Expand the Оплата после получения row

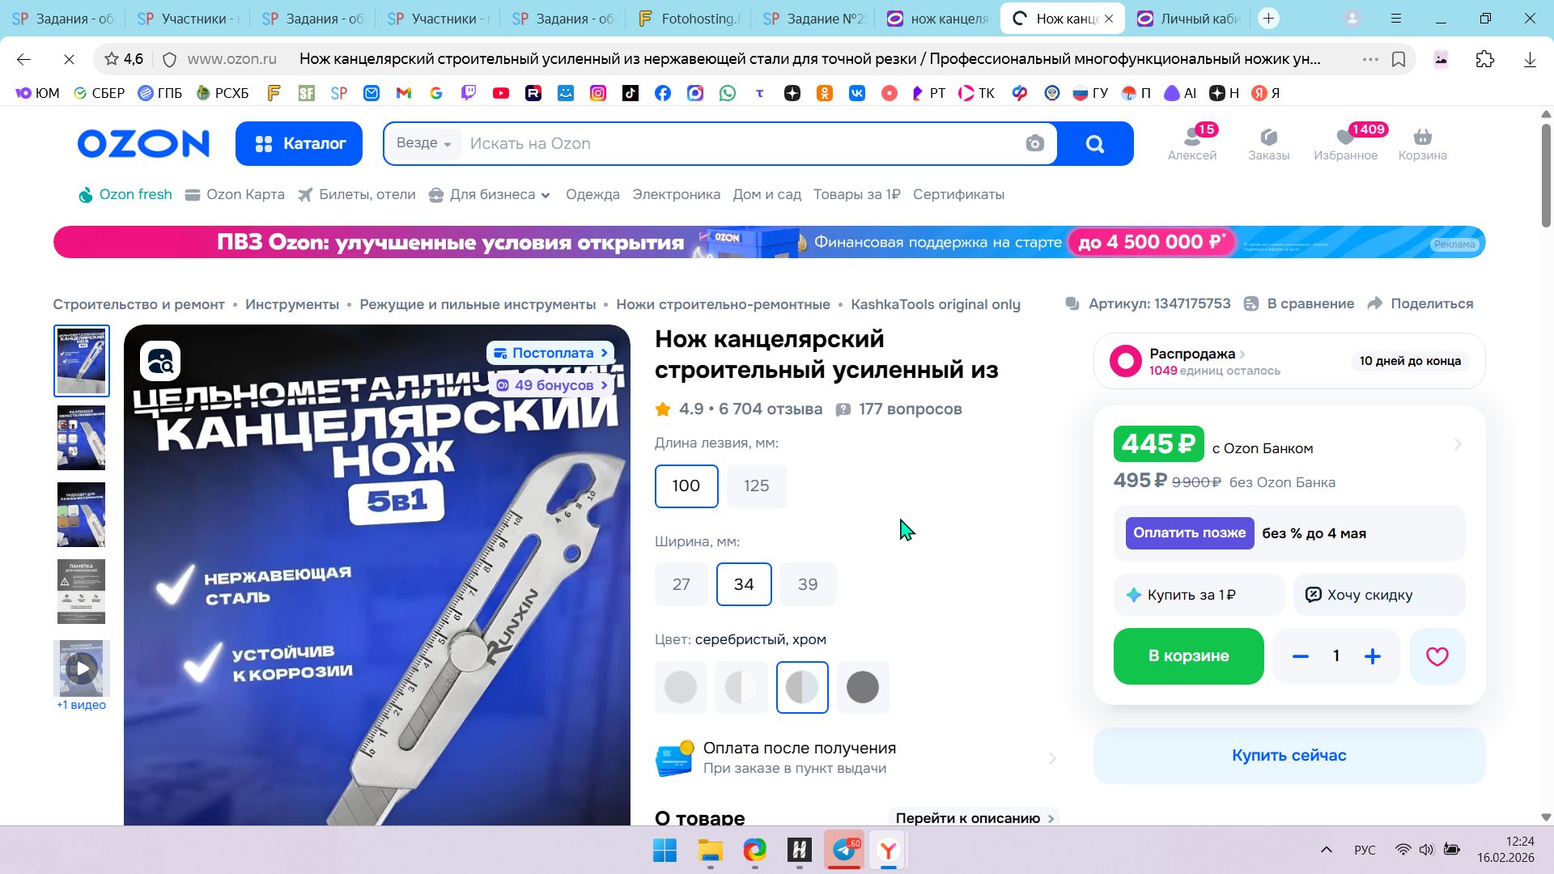click(856, 758)
